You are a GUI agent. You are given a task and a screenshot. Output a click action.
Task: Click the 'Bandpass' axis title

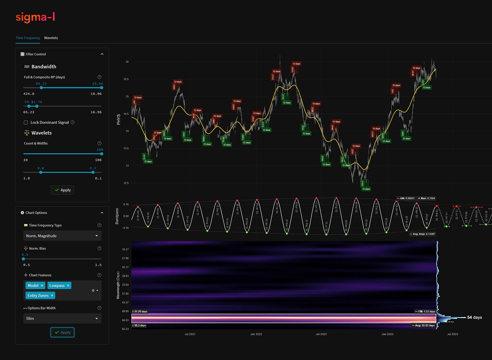[117, 216]
